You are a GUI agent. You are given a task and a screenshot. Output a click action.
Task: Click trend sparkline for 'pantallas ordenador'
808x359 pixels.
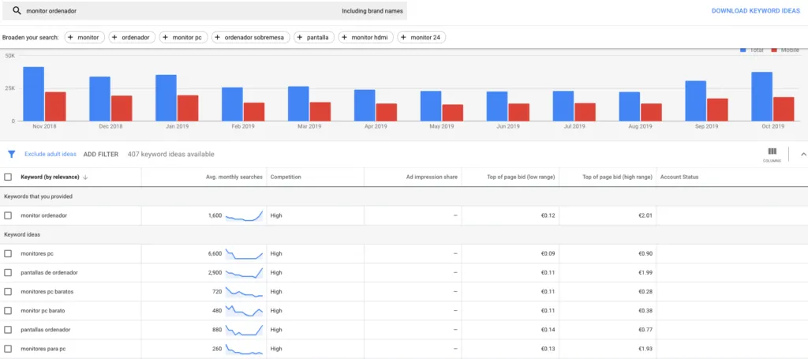click(x=245, y=330)
